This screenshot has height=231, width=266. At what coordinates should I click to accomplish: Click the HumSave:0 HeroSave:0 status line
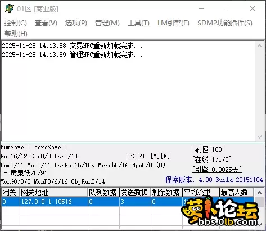pos(34,147)
